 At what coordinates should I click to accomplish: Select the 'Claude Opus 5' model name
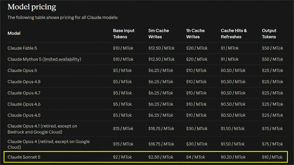coord(22,70)
